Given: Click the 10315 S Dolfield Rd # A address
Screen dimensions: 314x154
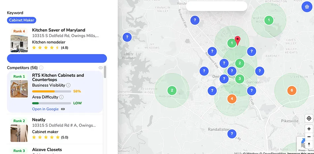Looking at the screenshot, I should pos(64,125).
